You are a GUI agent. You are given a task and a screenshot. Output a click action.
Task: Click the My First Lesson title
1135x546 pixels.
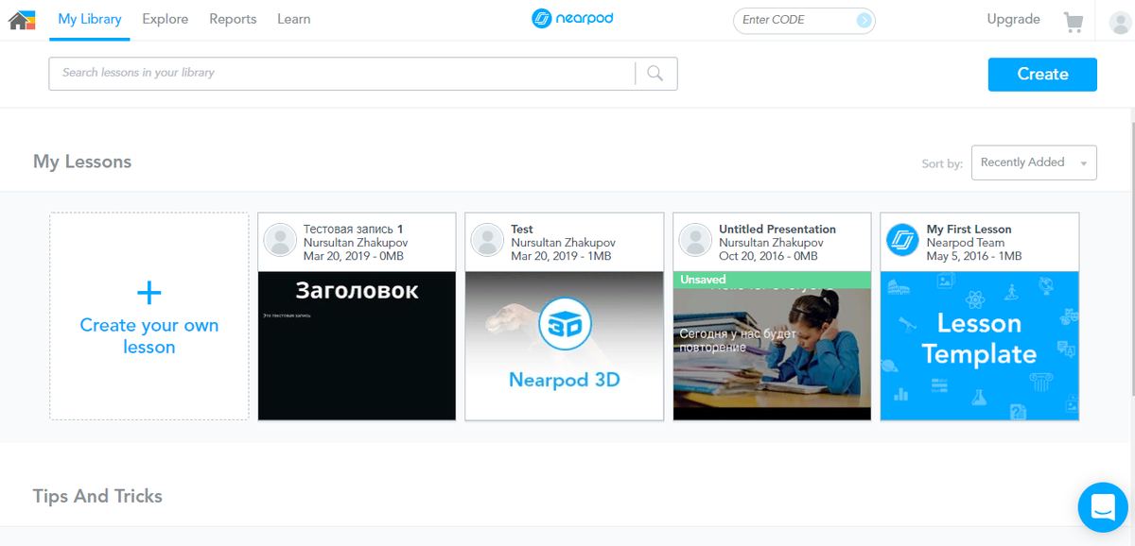pyautogui.click(x=969, y=230)
